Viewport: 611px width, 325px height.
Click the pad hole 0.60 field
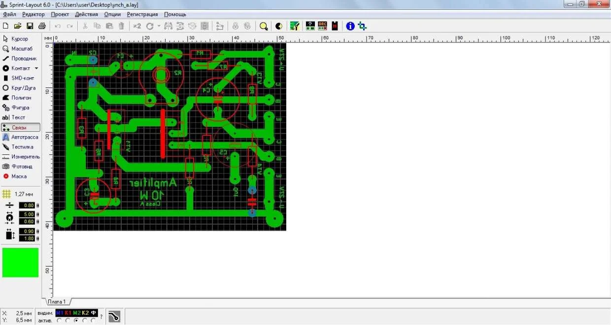[x=27, y=222]
